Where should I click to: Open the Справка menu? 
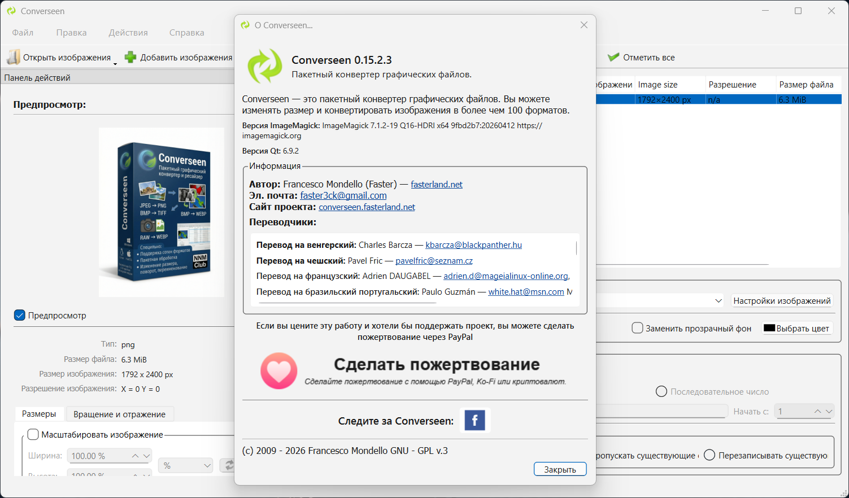click(187, 33)
